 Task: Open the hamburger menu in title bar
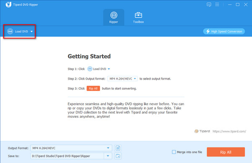(x=217, y=5)
